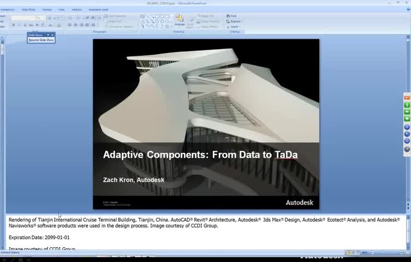The height and width of the screenshot is (262, 411).
Task: Select the Text Box shape in gallery
Action: point(143,16)
